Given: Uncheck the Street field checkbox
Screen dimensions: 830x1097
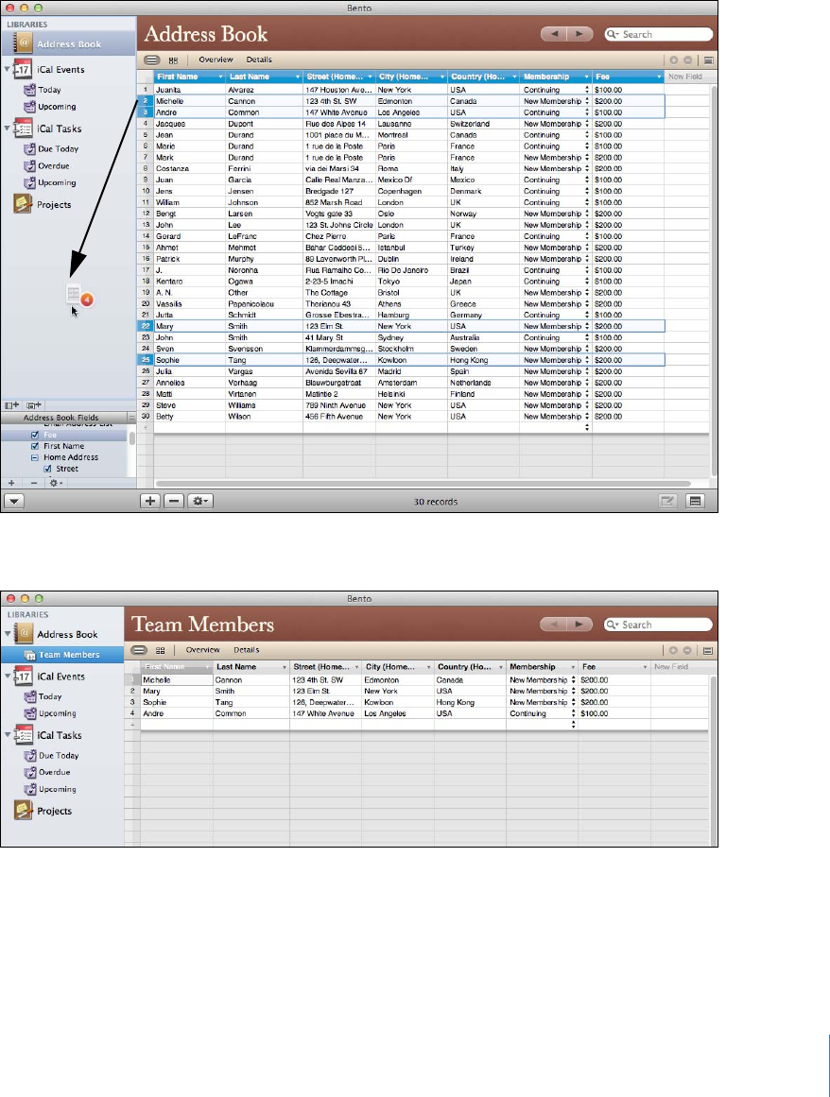Looking at the screenshot, I should coord(47,469).
